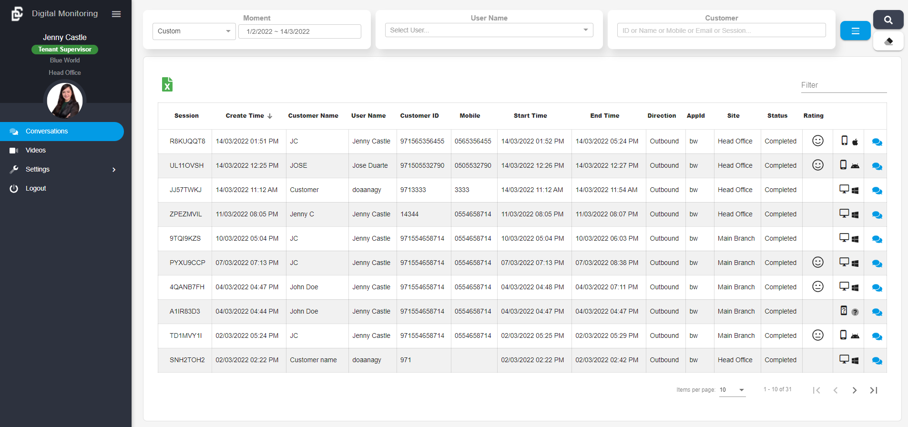
Task: Toggle the sidebar hamburger menu
Action: tap(116, 14)
